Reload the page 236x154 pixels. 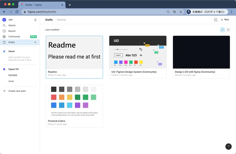[17, 12]
